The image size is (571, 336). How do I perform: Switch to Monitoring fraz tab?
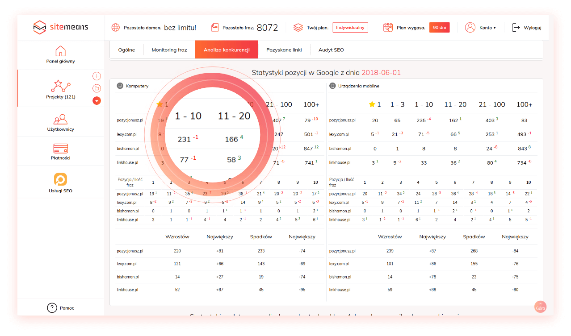[169, 50]
